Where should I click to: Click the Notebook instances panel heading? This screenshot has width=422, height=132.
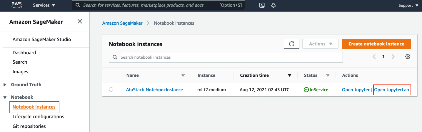point(136,44)
